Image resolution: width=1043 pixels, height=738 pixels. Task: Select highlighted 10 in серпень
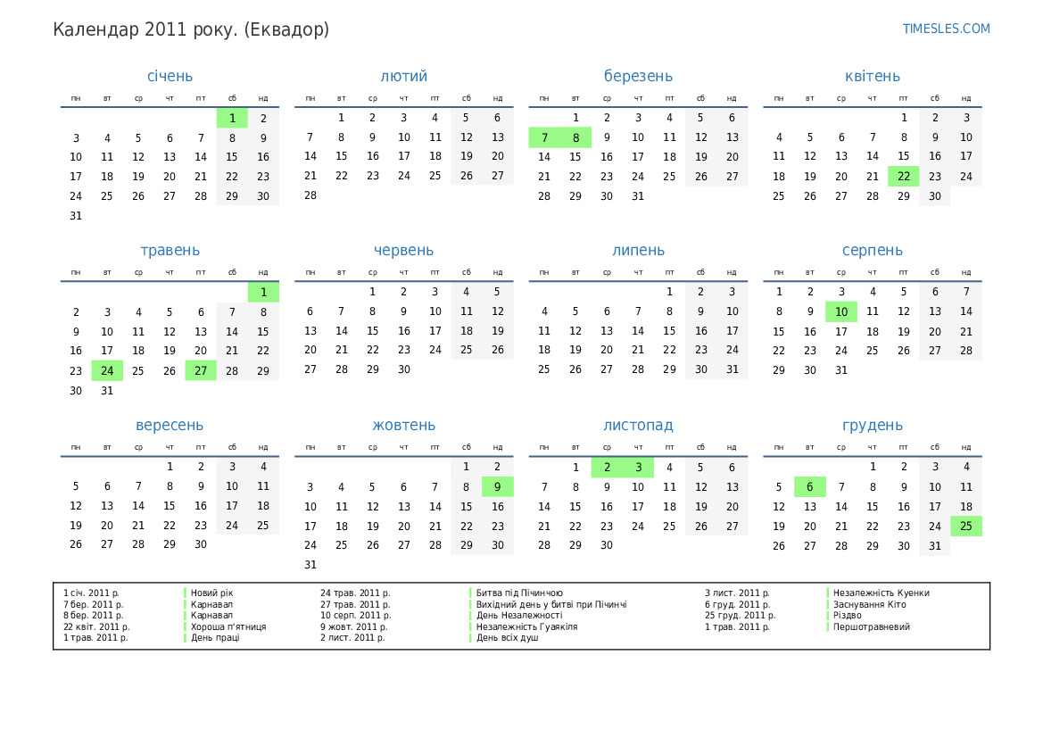(840, 311)
